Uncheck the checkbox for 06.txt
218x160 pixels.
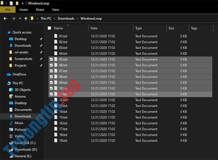coord(51,65)
